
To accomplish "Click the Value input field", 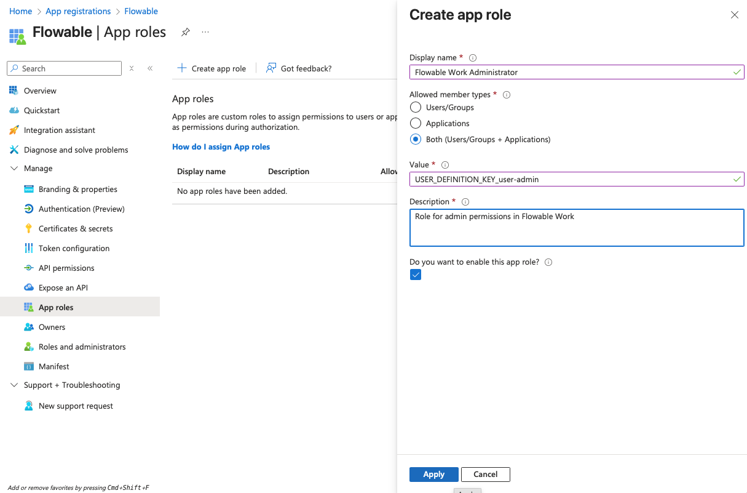I will pos(572,179).
